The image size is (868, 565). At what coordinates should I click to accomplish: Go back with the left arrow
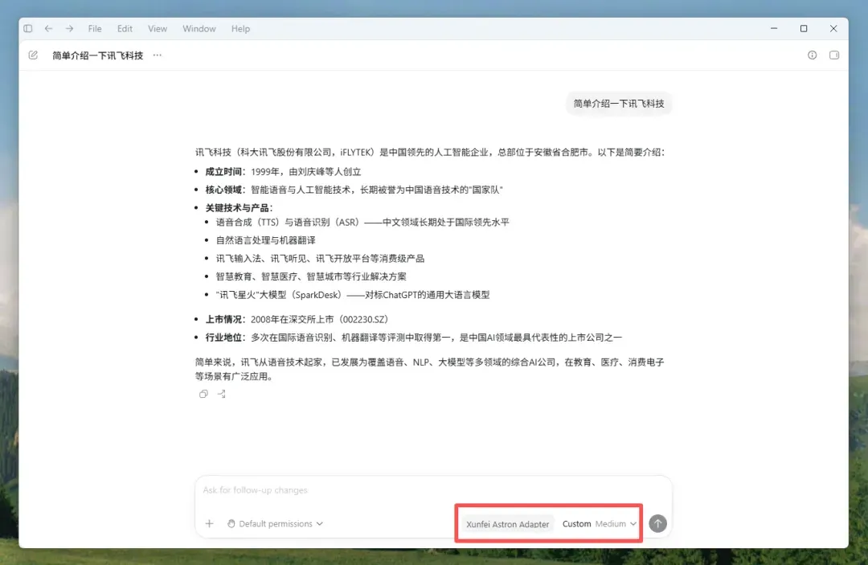point(49,29)
